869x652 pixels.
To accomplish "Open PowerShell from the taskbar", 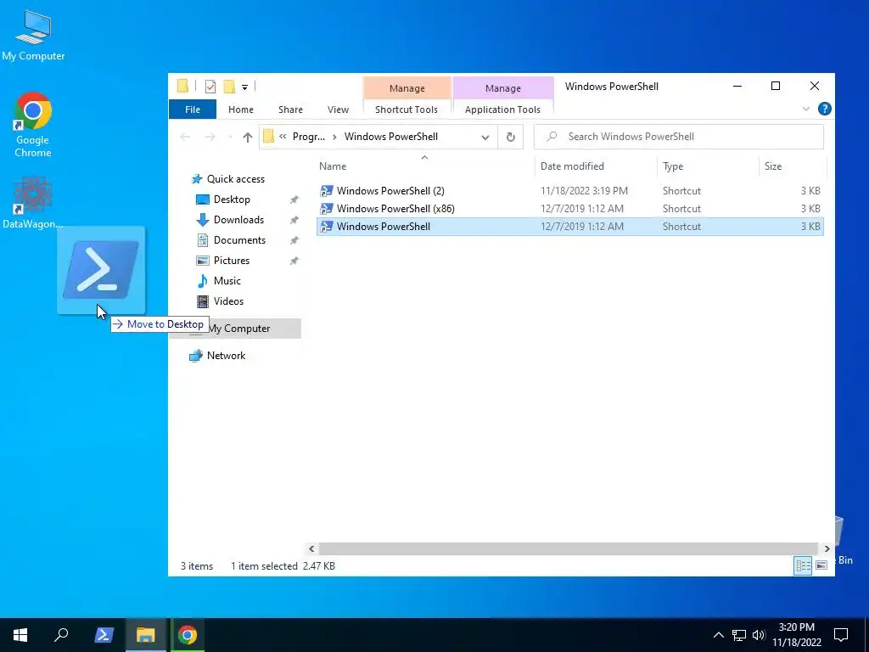I will tap(104, 635).
